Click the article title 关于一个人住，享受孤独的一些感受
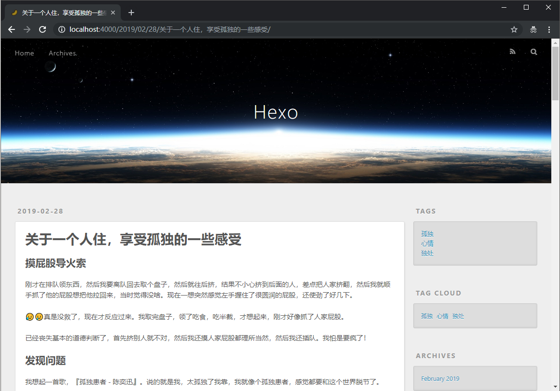Viewport: 560px width, 391px height. 133,239
